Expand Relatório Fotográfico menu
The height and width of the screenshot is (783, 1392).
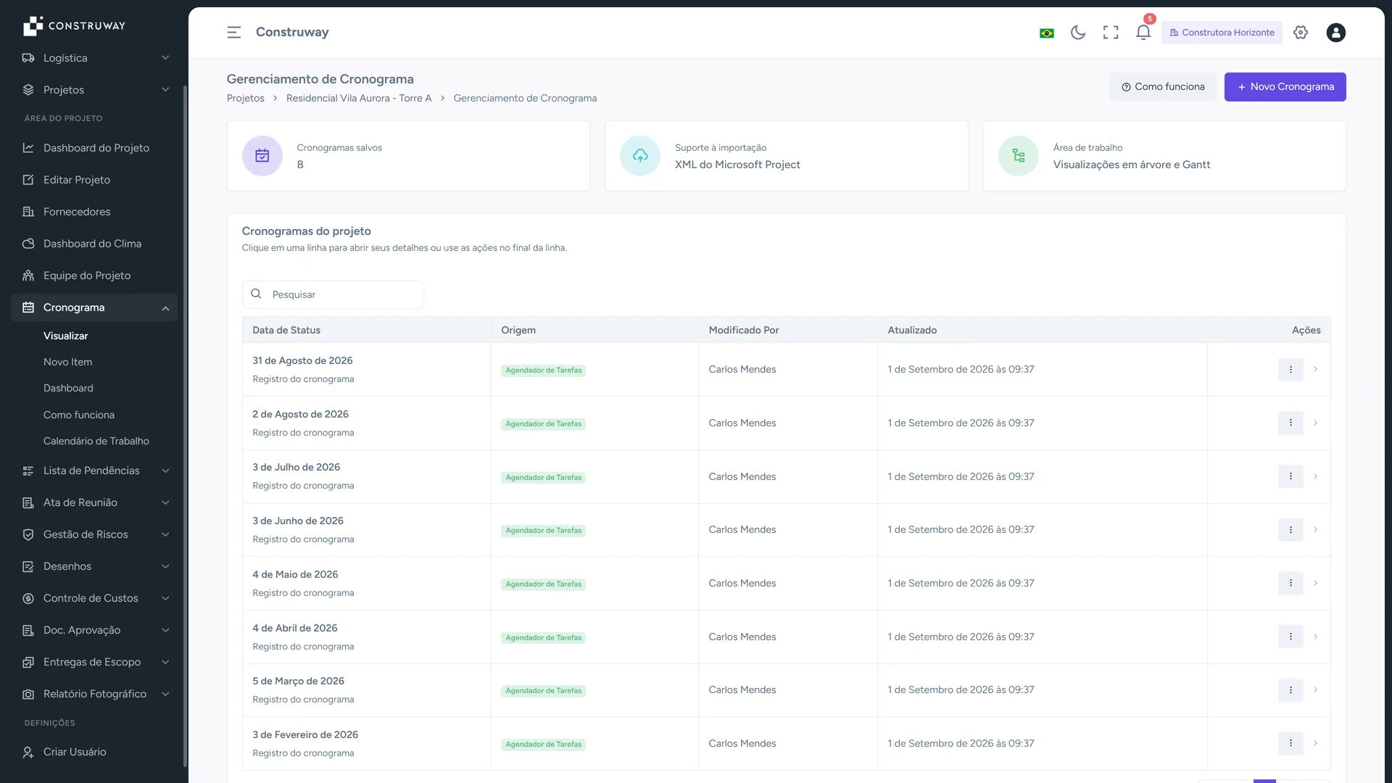(x=94, y=694)
